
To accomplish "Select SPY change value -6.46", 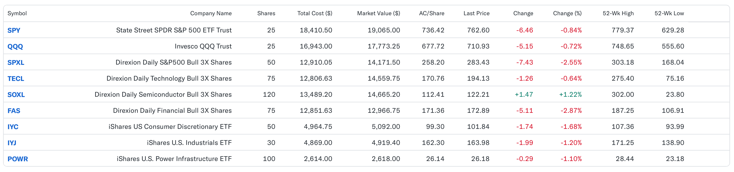I will point(525,30).
